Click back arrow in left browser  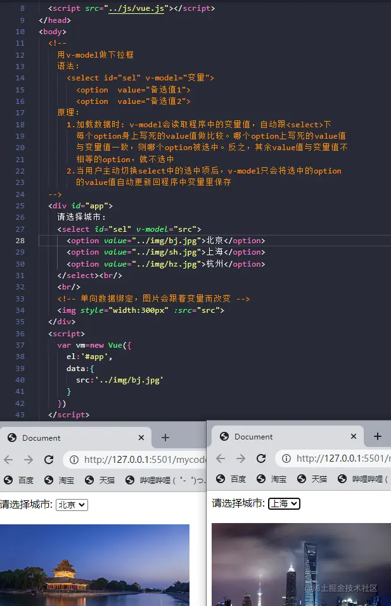click(x=8, y=460)
